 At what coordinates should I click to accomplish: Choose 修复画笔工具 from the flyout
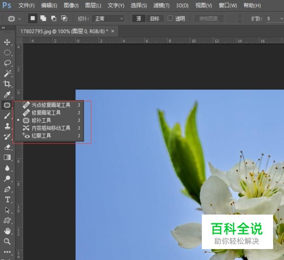coord(49,113)
